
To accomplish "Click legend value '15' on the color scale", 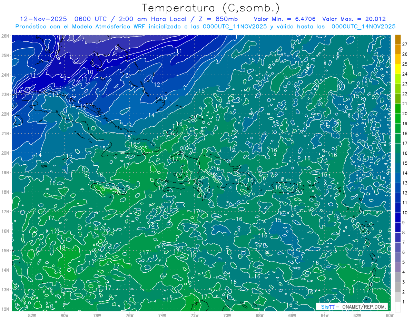I will coord(405,163).
